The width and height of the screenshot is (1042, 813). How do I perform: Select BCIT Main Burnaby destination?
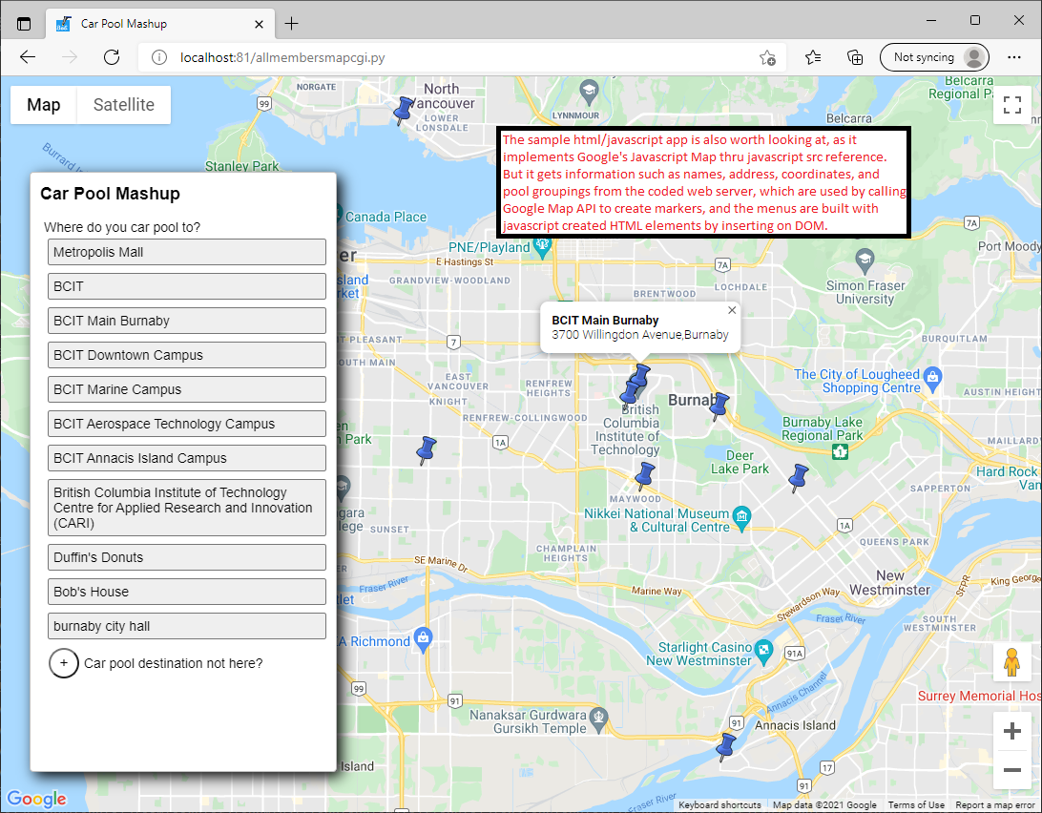point(187,321)
